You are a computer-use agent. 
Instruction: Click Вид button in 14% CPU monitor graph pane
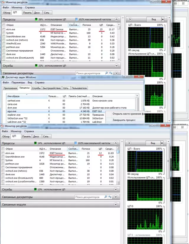coord(153,143)
